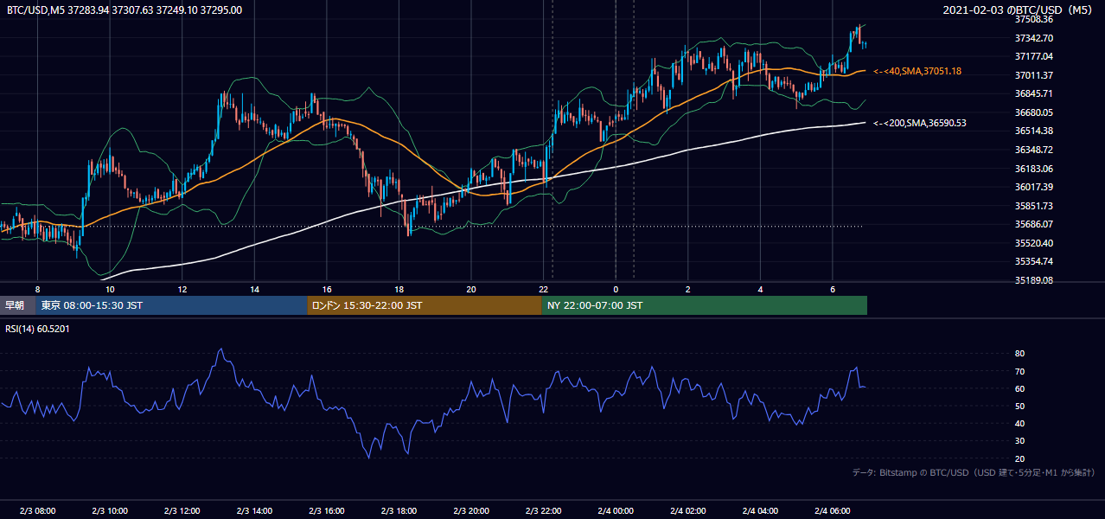The image size is (1105, 519).
Task: Click the bottom date label 2/3 20:00
Action: pyautogui.click(x=471, y=510)
